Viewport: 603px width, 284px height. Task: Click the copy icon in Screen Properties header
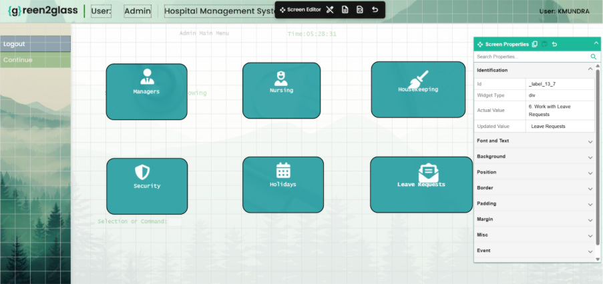[534, 44]
